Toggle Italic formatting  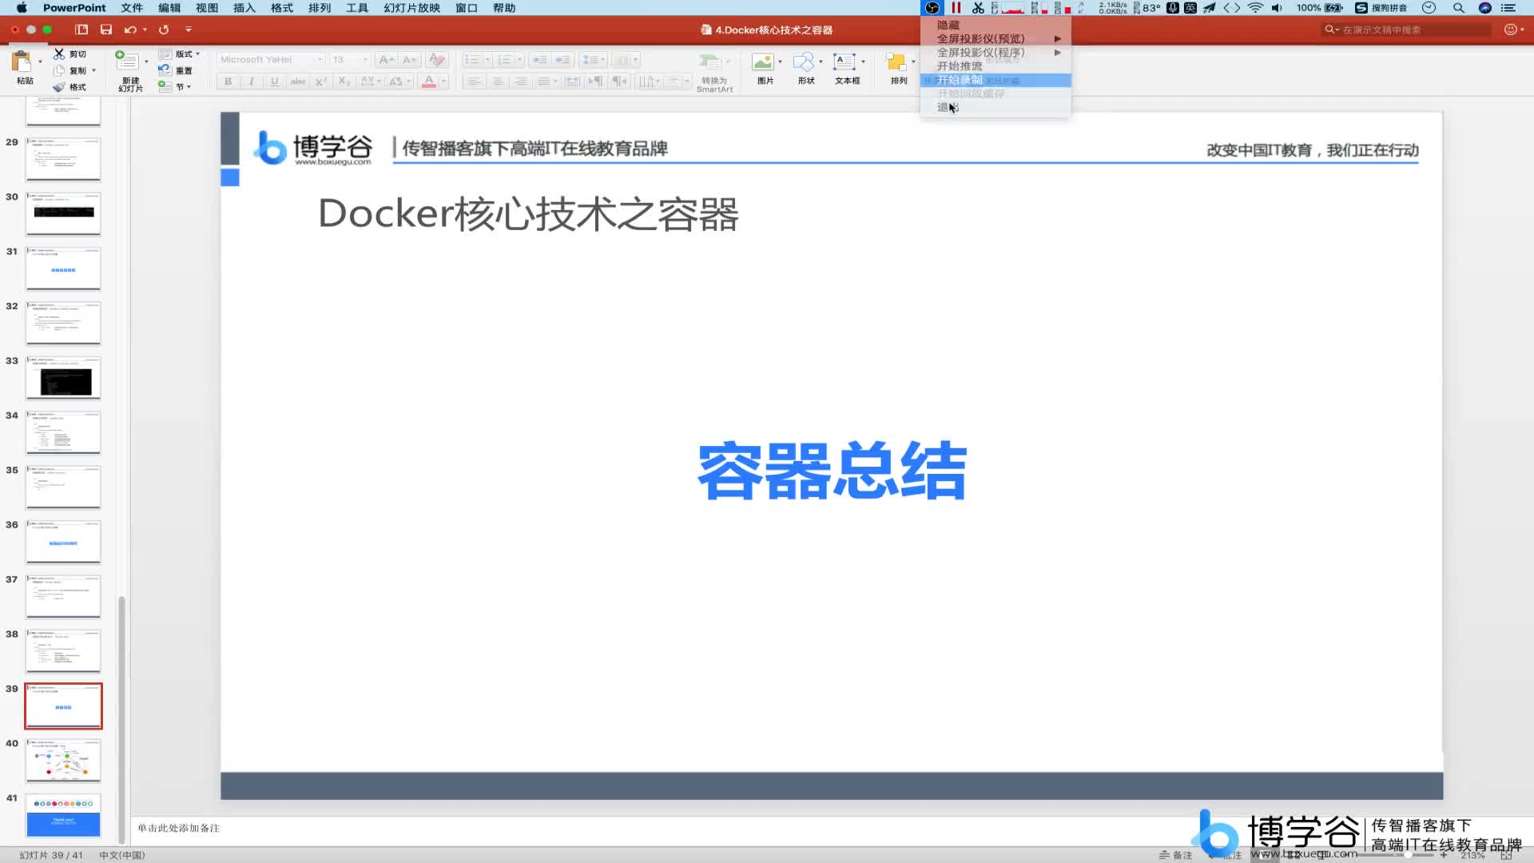point(251,82)
